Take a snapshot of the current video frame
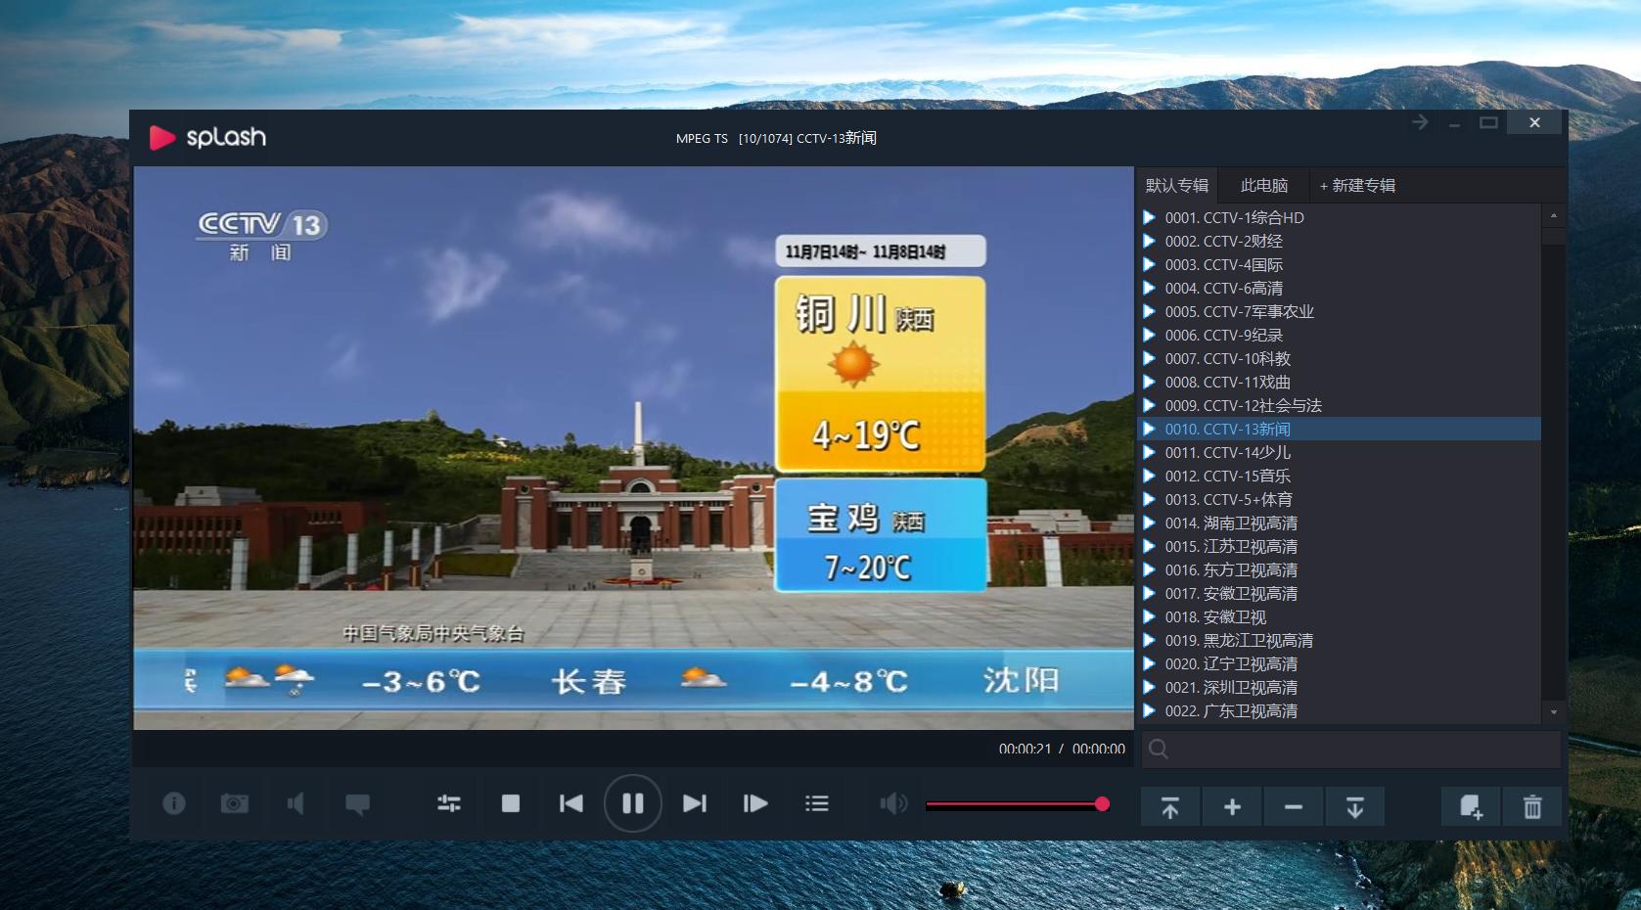The image size is (1641, 910). click(234, 803)
